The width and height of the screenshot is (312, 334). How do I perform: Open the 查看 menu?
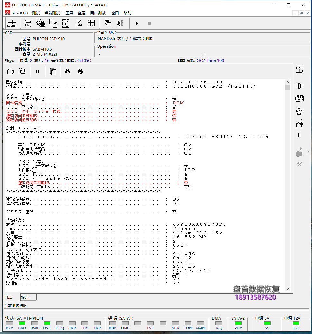(x=81, y=13)
